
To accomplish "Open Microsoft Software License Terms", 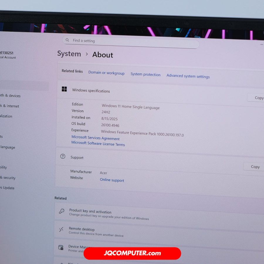I will point(98,143).
